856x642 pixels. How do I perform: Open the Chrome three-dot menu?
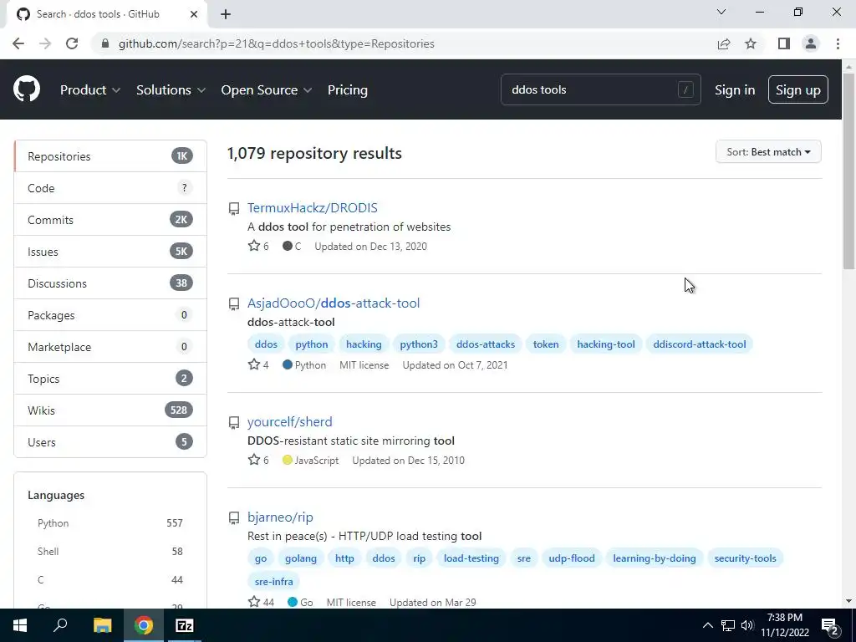pos(838,43)
